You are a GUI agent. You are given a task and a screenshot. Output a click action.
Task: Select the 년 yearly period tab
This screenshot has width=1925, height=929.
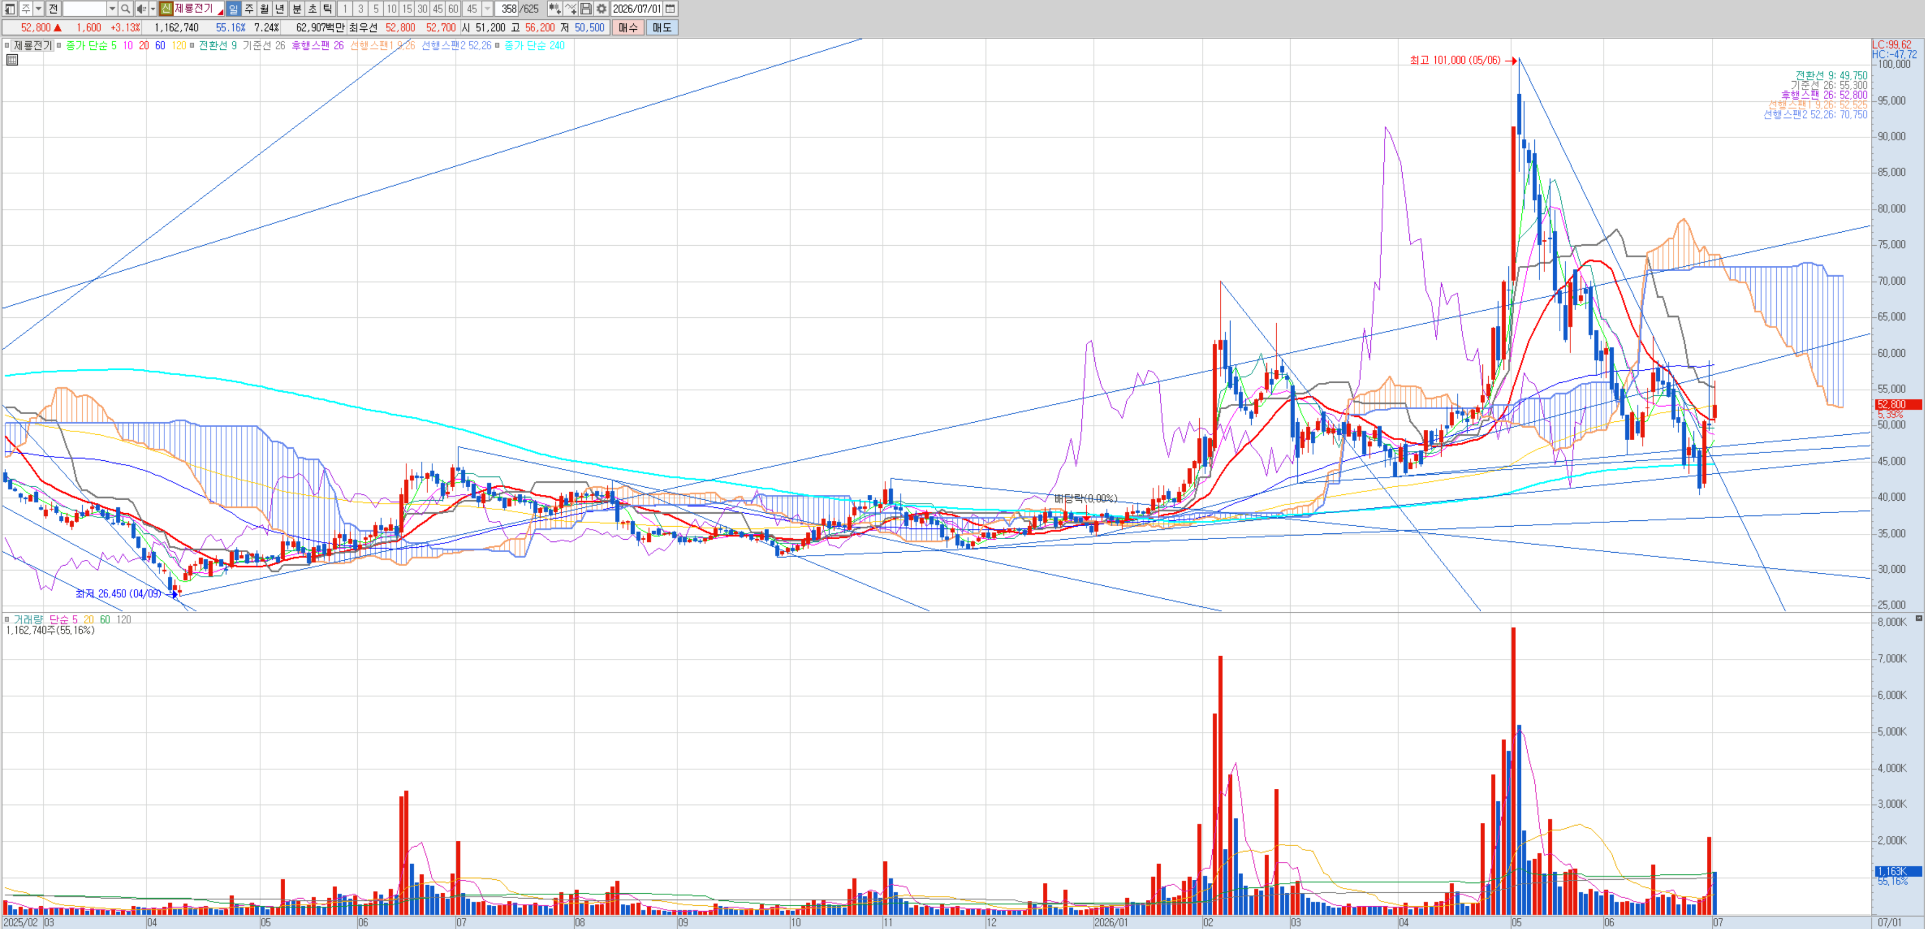coord(280,9)
